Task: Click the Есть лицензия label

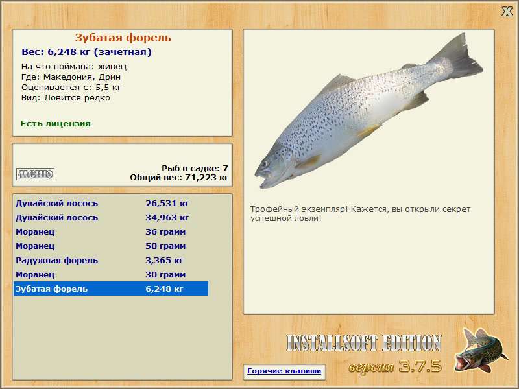Action: tap(55, 124)
